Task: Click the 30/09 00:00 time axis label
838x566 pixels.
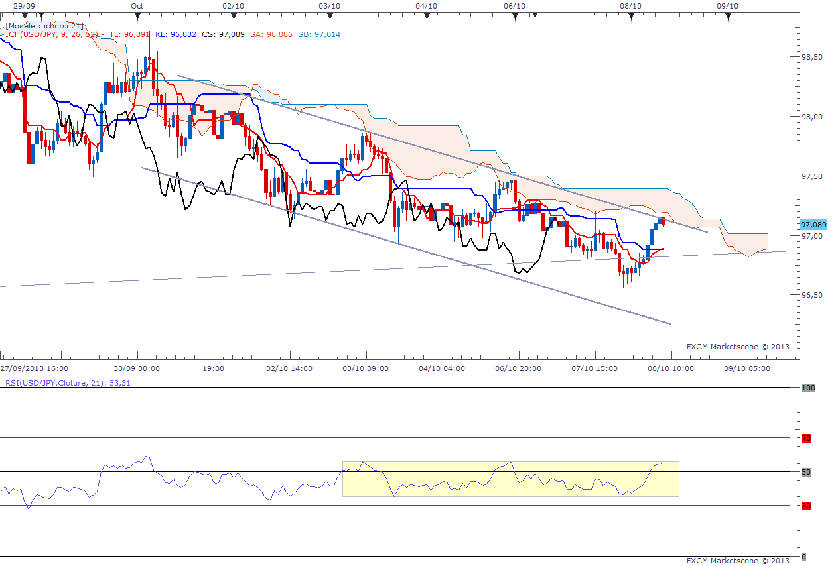Action: [x=137, y=368]
